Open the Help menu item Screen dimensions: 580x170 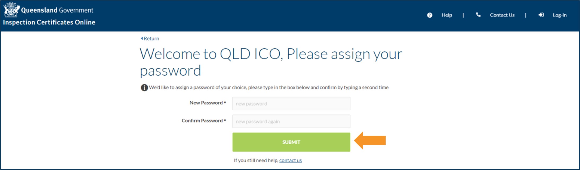pyautogui.click(x=447, y=15)
